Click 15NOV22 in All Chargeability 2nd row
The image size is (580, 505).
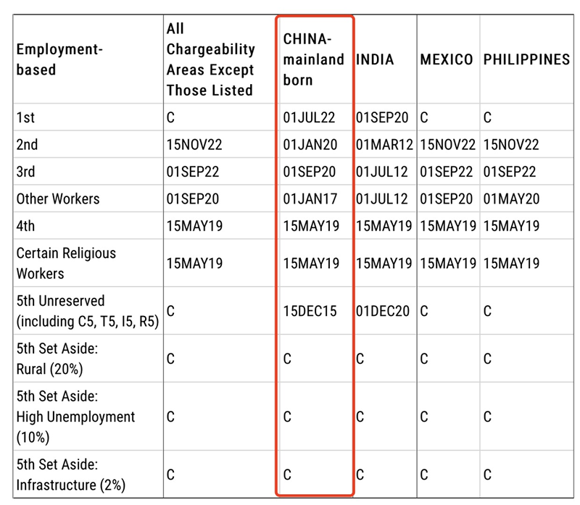194,145
